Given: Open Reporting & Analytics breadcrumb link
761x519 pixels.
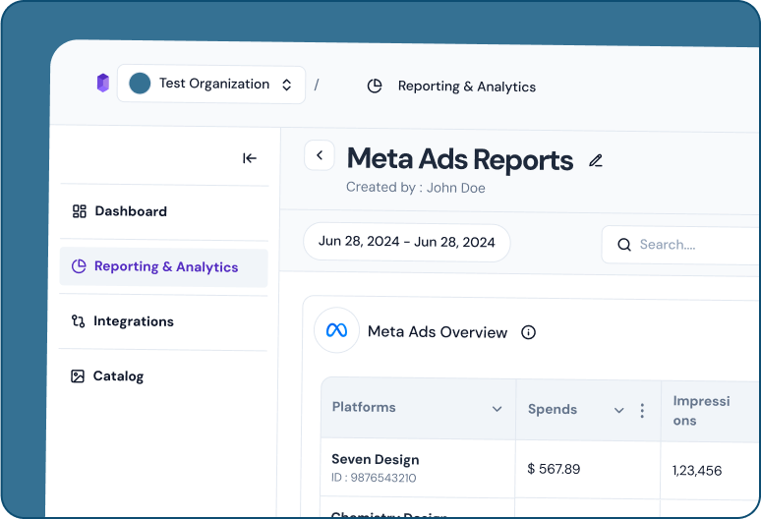Looking at the screenshot, I should pyautogui.click(x=466, y=86).
